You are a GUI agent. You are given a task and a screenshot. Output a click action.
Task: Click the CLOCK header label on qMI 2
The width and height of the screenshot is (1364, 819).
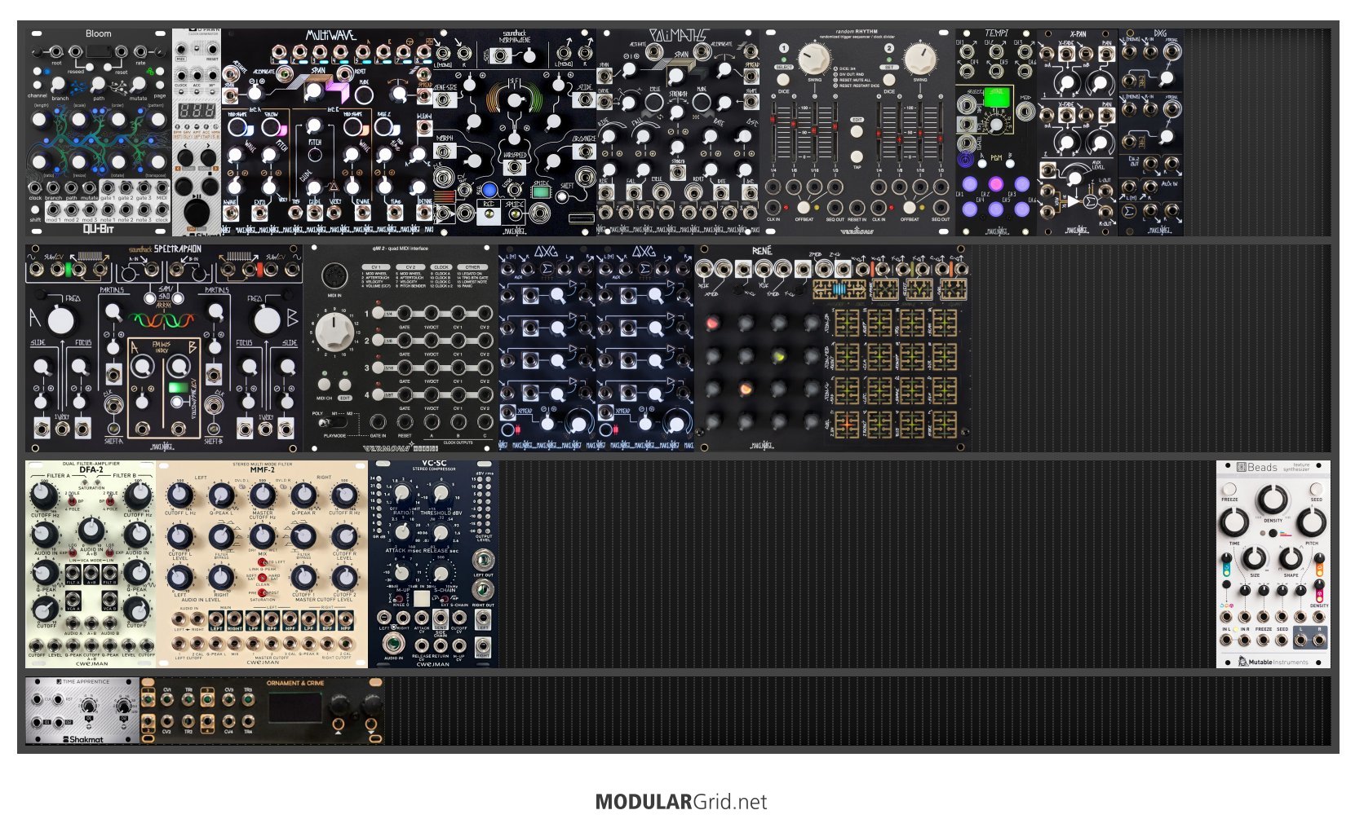tap(441, 266)
